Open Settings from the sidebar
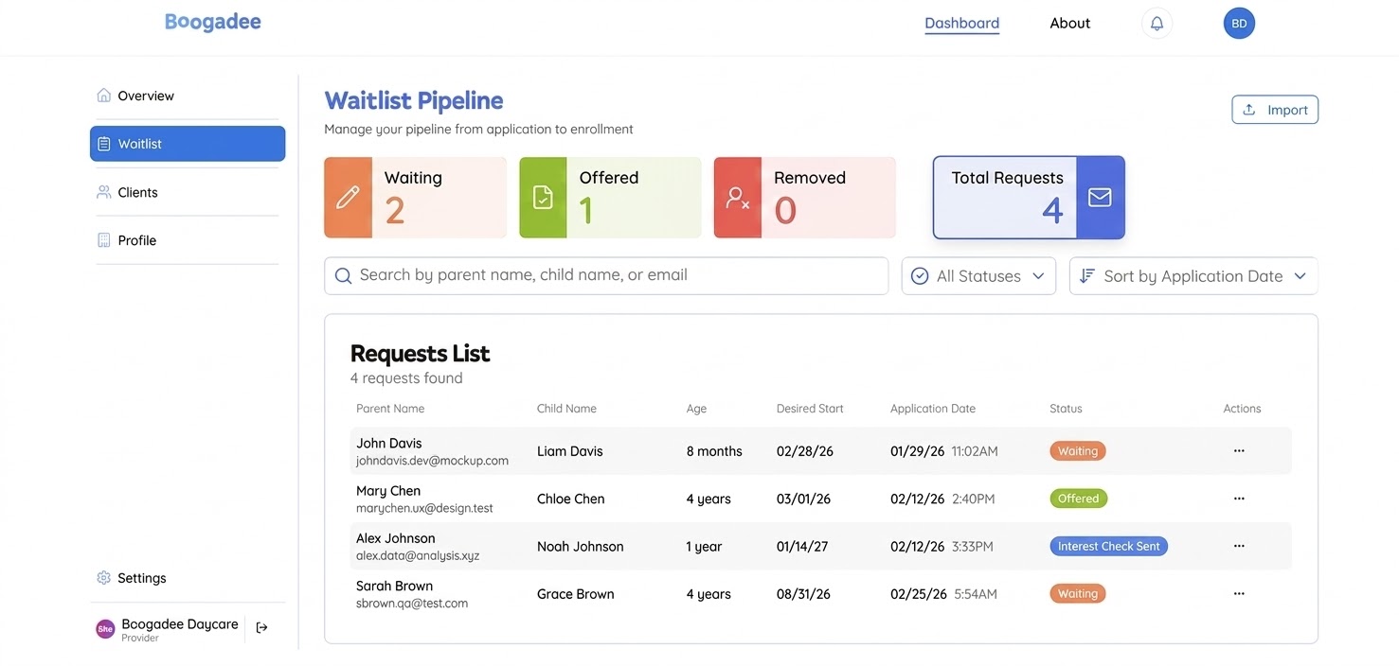This screenshot has width=1399, height=666. [x=141, y=578]
